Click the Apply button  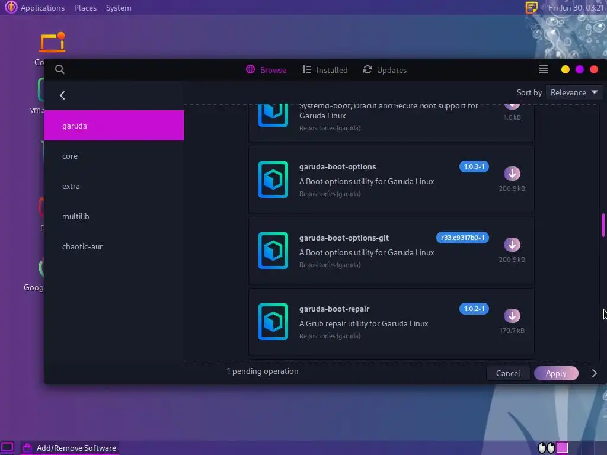click(556, 373)
